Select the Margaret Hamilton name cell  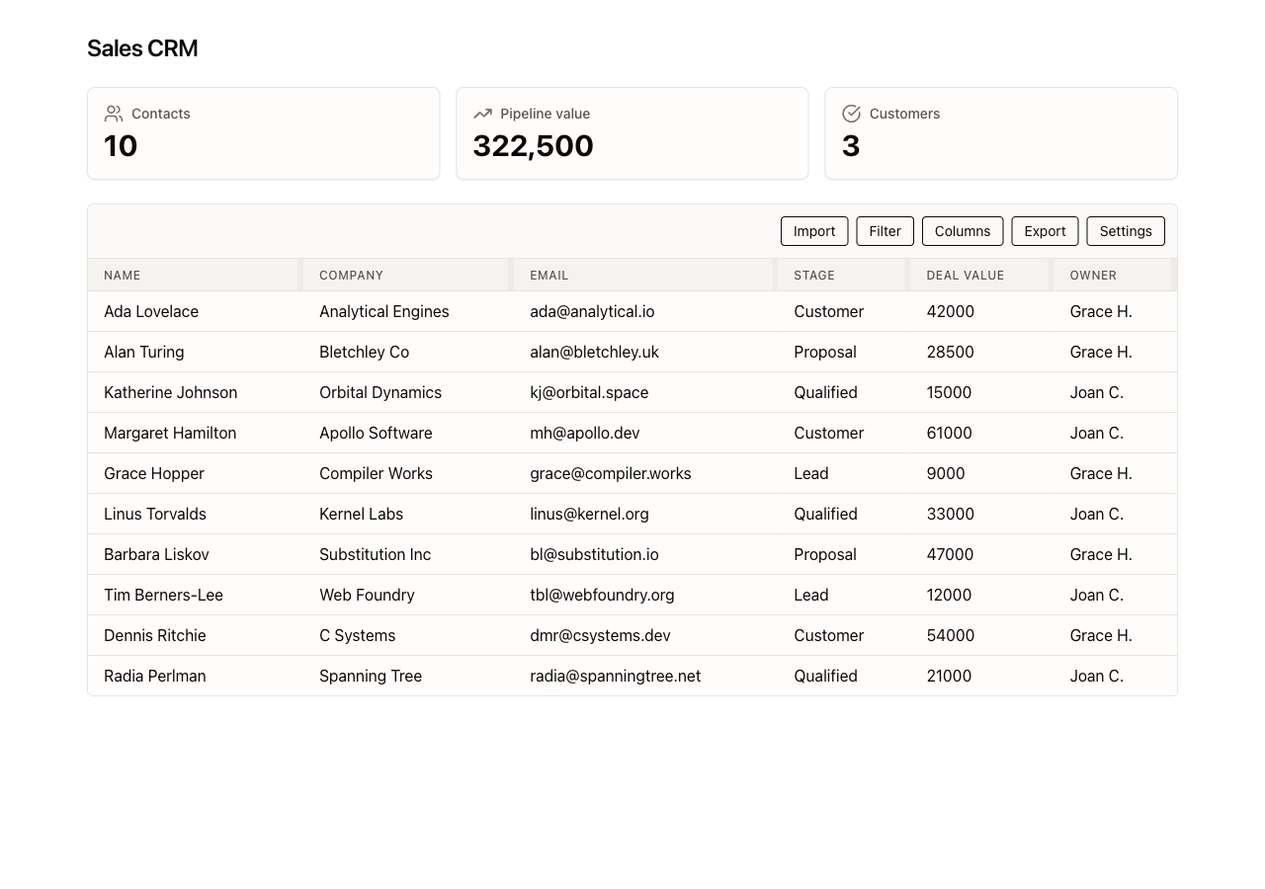196,433
